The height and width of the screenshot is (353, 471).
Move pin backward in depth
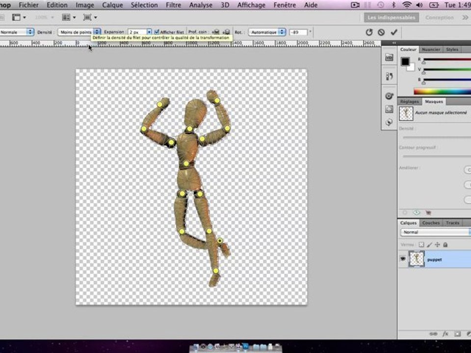point(227,32)
